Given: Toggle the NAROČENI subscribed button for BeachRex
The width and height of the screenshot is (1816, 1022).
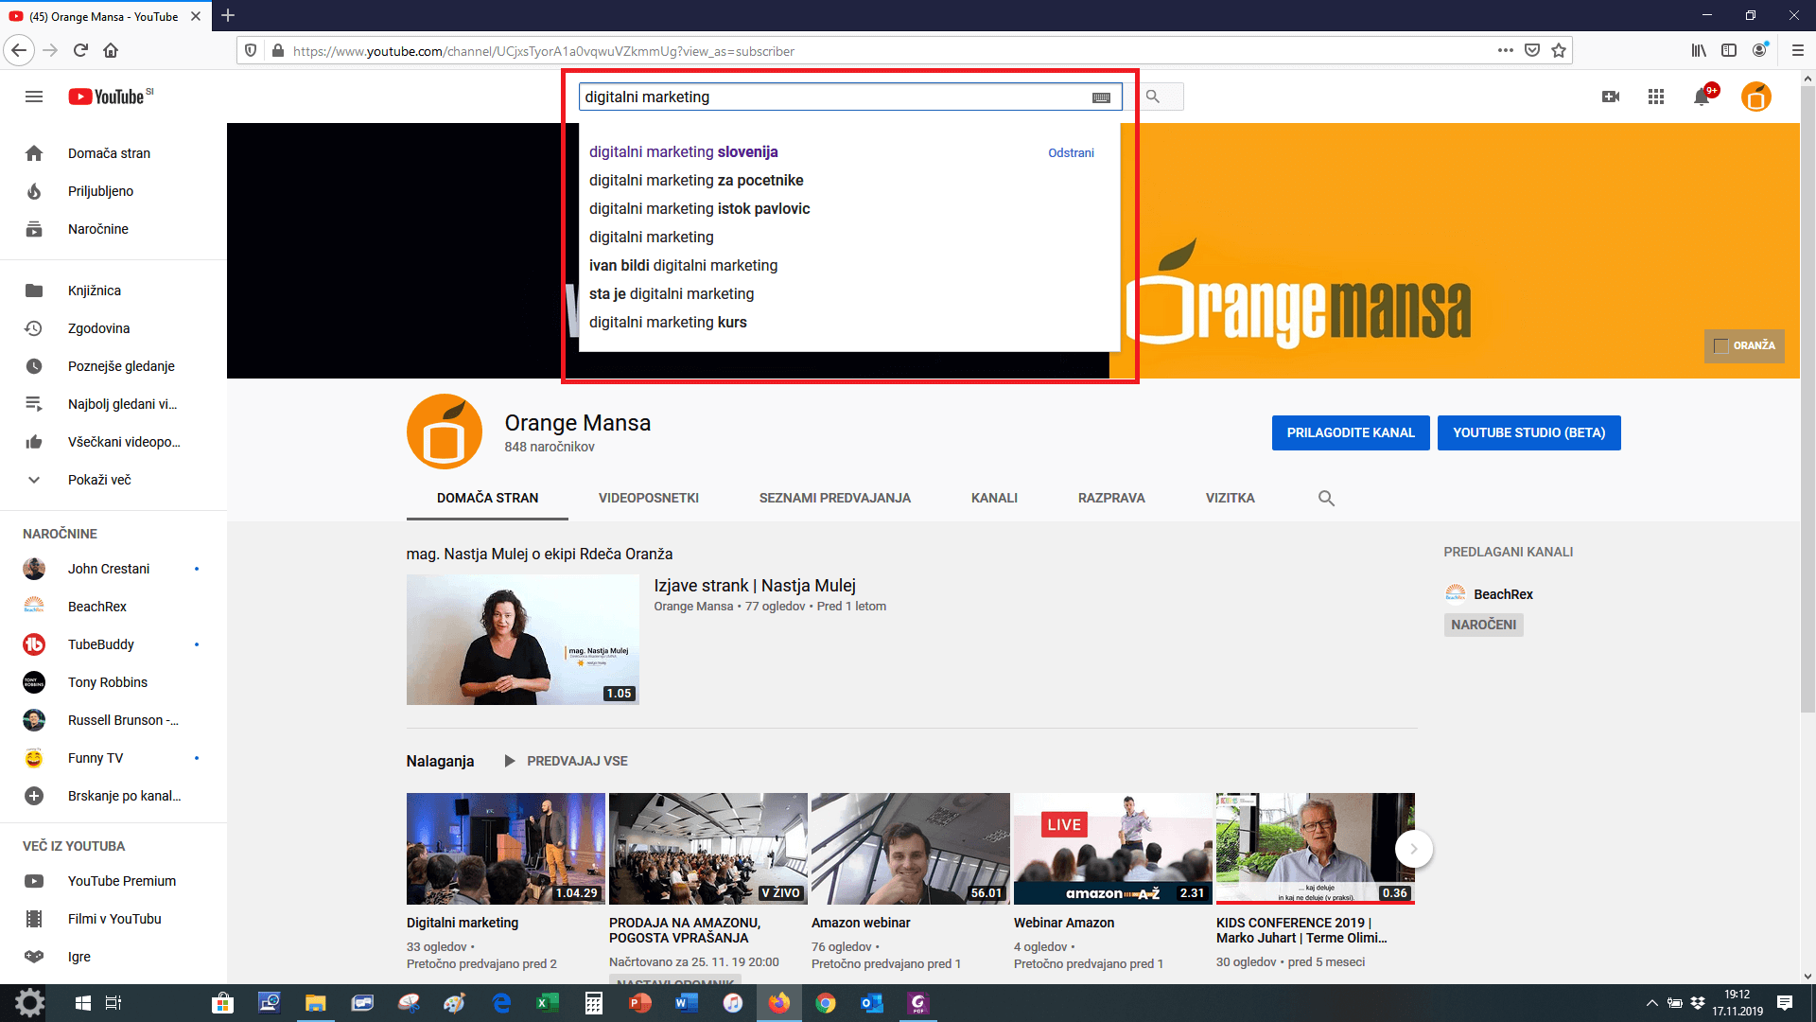Looking at the screenshot, I should [1483, 625].
